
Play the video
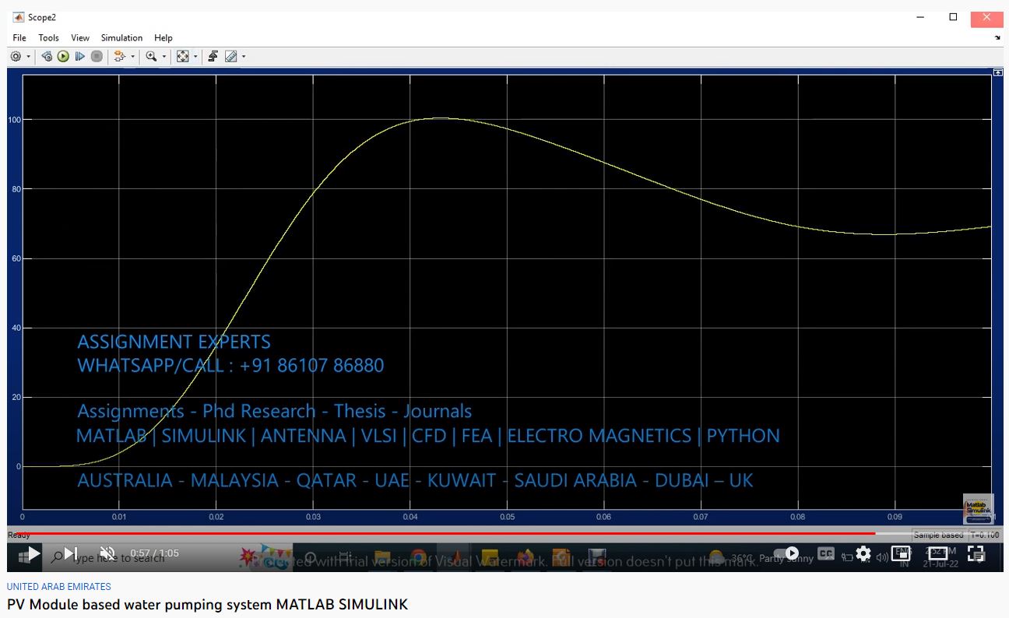tap(33, 554)
